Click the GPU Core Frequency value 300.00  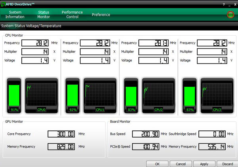tap(61, 134)
